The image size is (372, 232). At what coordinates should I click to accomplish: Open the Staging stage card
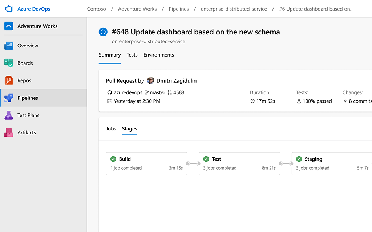(332, 163)
